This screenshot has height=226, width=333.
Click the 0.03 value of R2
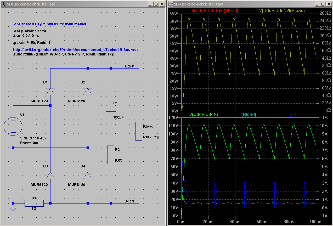(x=118, y=160)
